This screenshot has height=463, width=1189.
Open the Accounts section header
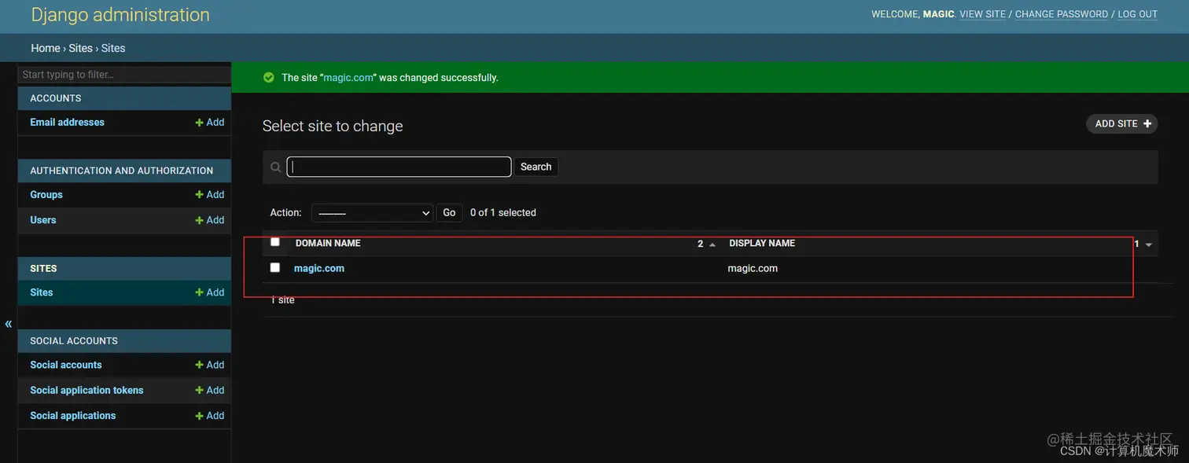tap(56, 98)
